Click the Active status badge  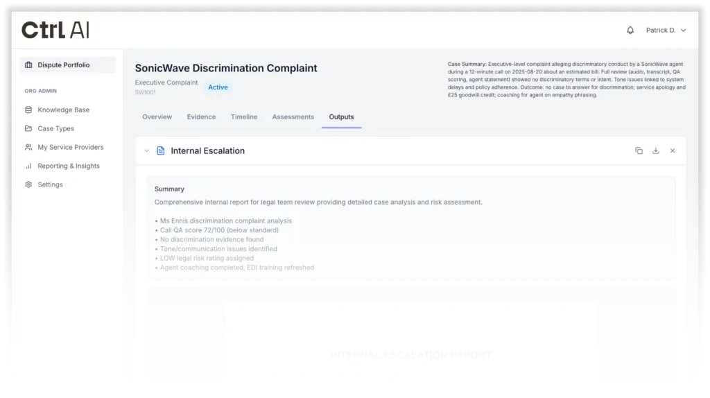218,87
